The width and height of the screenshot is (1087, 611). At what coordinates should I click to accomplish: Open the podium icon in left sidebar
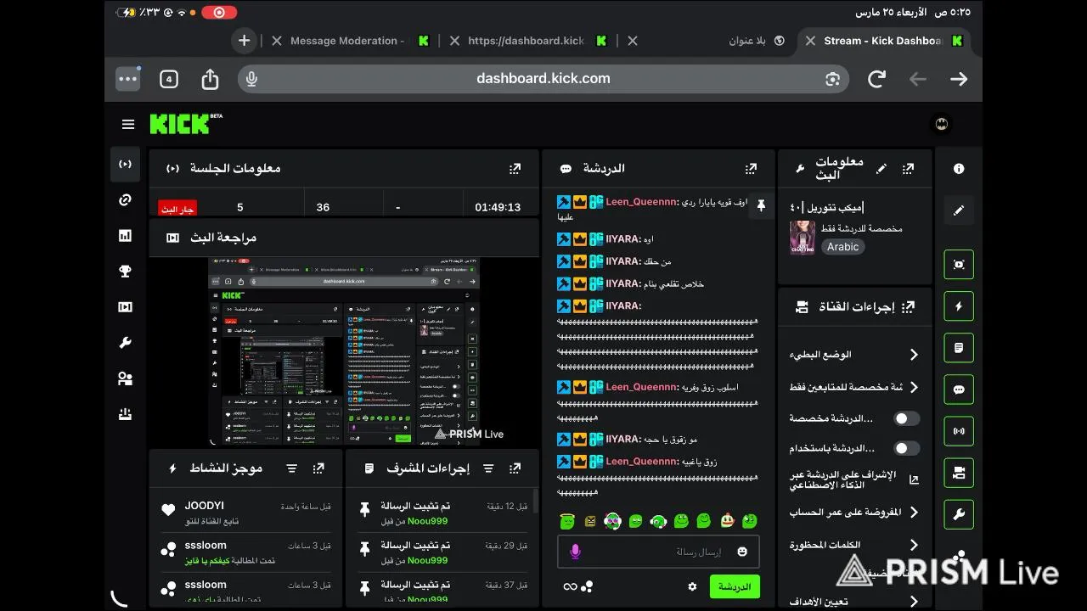pos(125,414)
